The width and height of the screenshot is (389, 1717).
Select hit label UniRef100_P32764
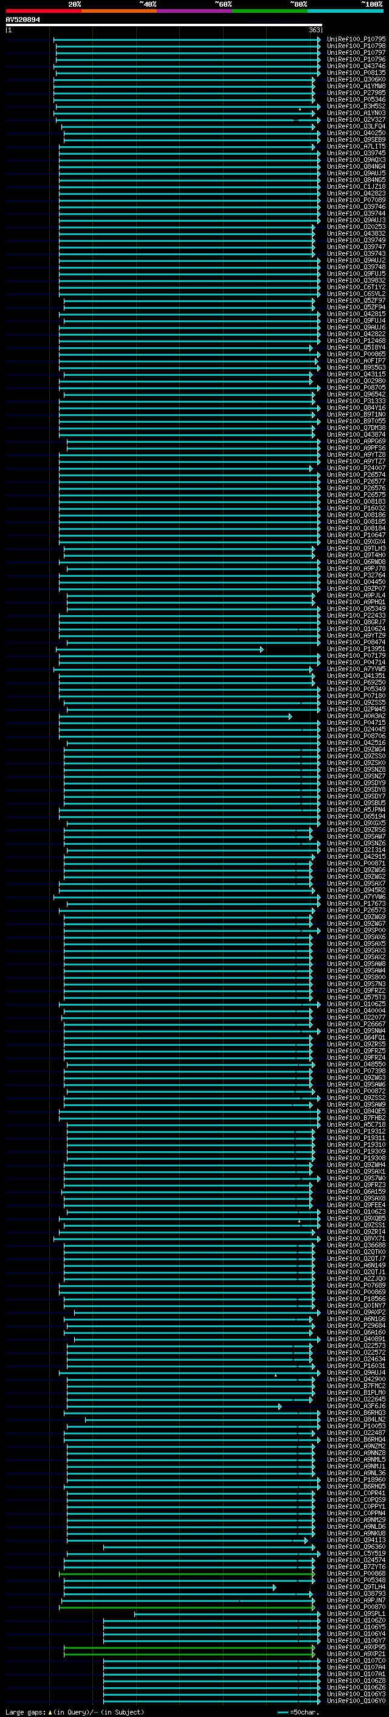click(356, 575)
